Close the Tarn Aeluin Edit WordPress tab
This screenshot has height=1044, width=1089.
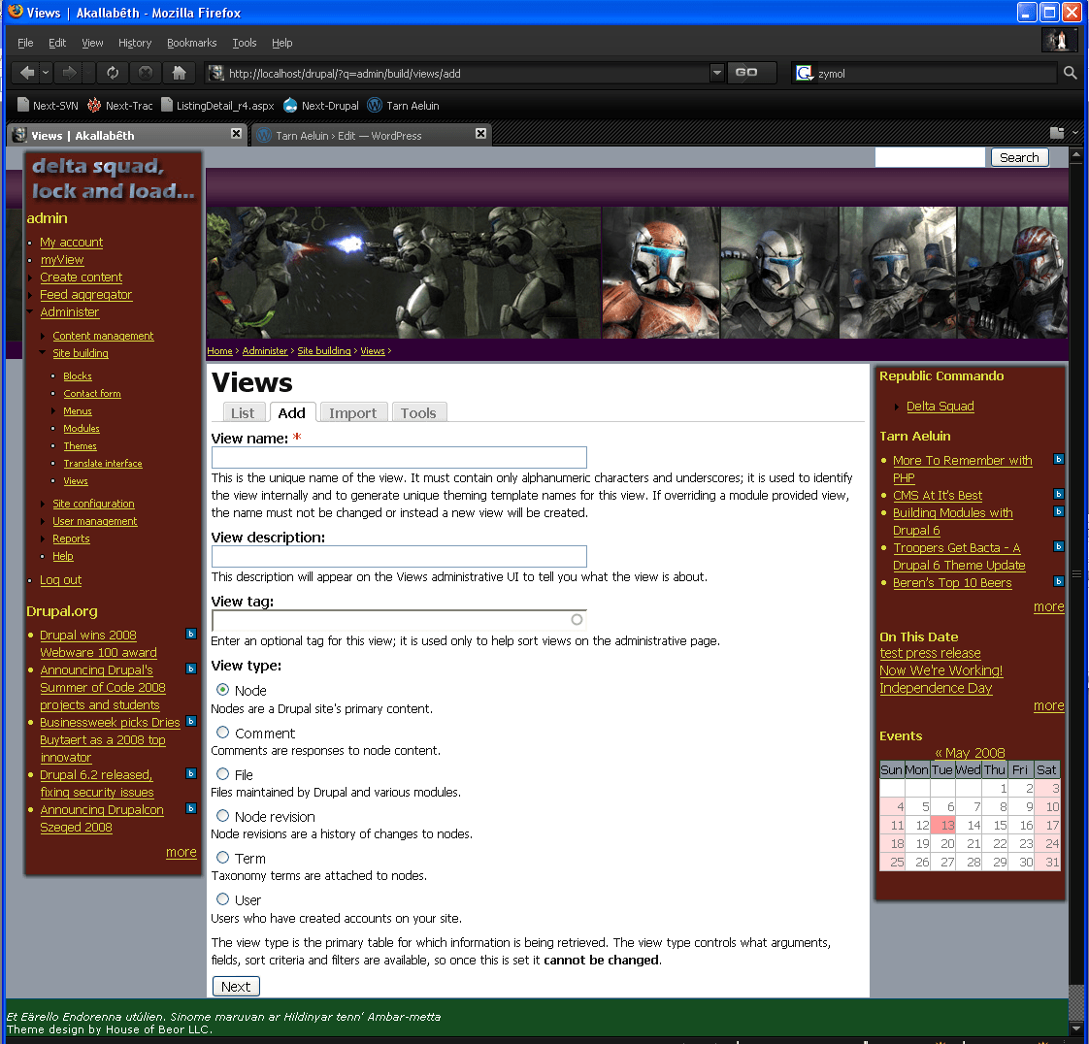(x=480, y=133)
